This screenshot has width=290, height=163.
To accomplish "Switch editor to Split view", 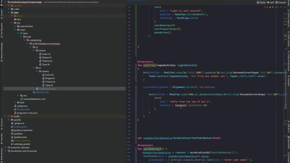I will coord(271,2).
